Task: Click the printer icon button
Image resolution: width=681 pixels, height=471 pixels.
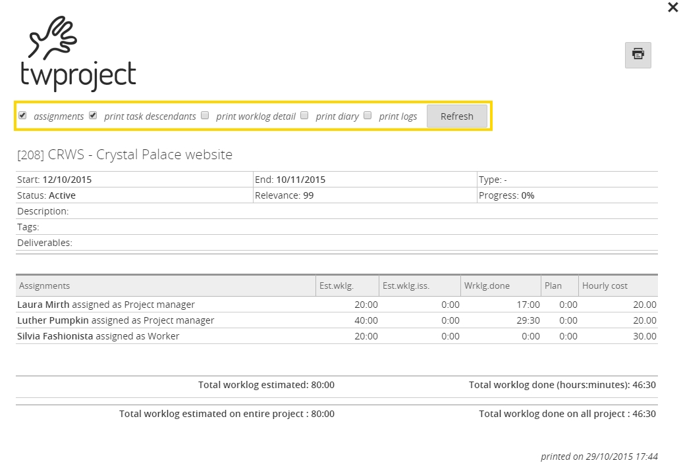Action: (x=638, y=55)
